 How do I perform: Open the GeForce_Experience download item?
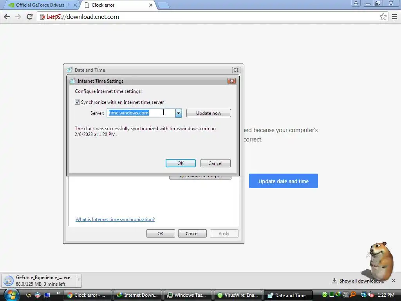coord(38,281)
